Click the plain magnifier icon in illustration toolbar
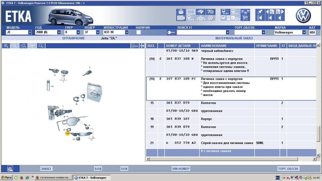Viewport: 322px width, 181px height. (x=41, y=46)
